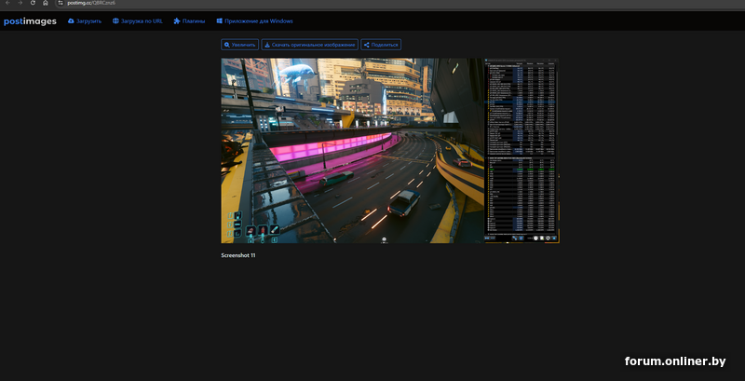Open the Загрузка по URL menu item

coord(142,20)
